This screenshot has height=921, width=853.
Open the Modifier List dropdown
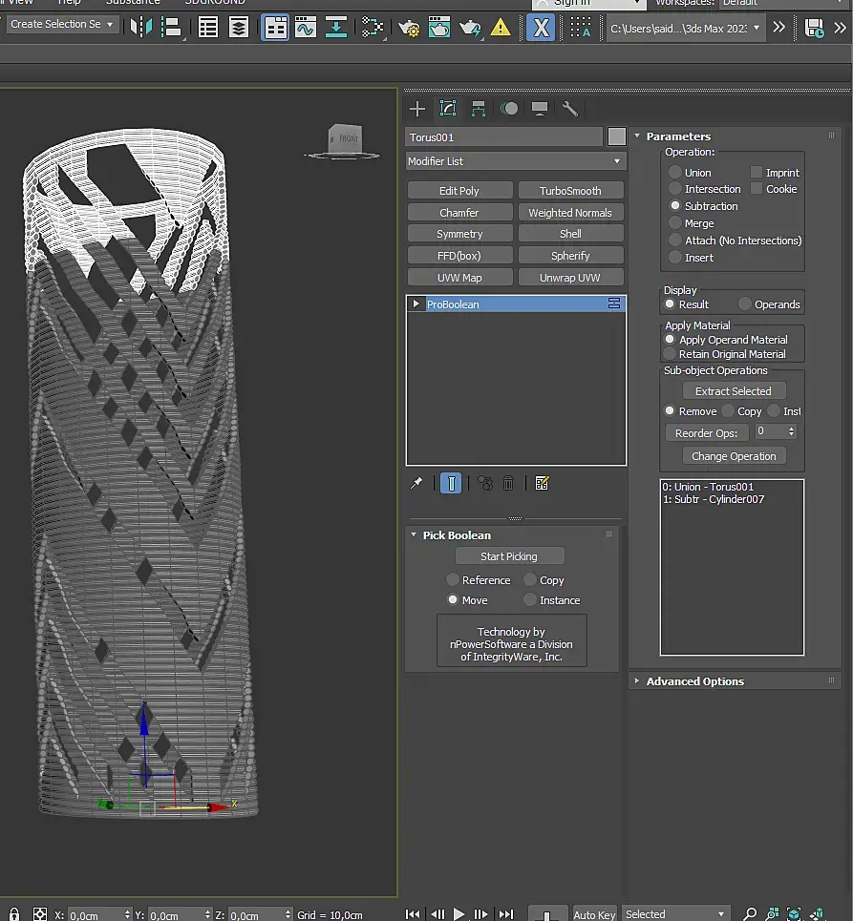(x=516, y=161)
